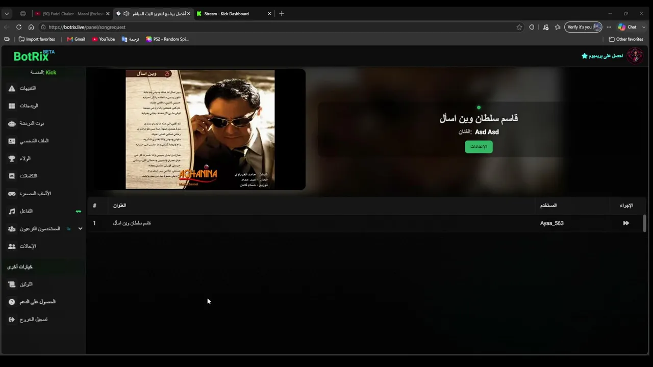Screen dimensions: 653x367
Task: Select the song title in queue row 1
Action: click(132, 223)
